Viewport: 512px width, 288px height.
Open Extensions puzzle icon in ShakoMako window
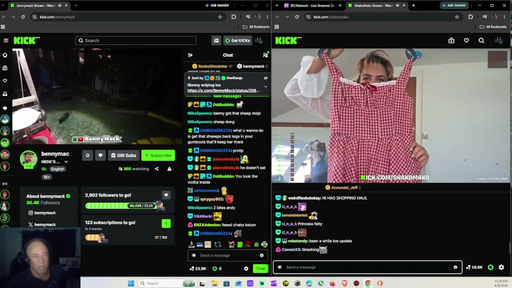tap(470, 17)
